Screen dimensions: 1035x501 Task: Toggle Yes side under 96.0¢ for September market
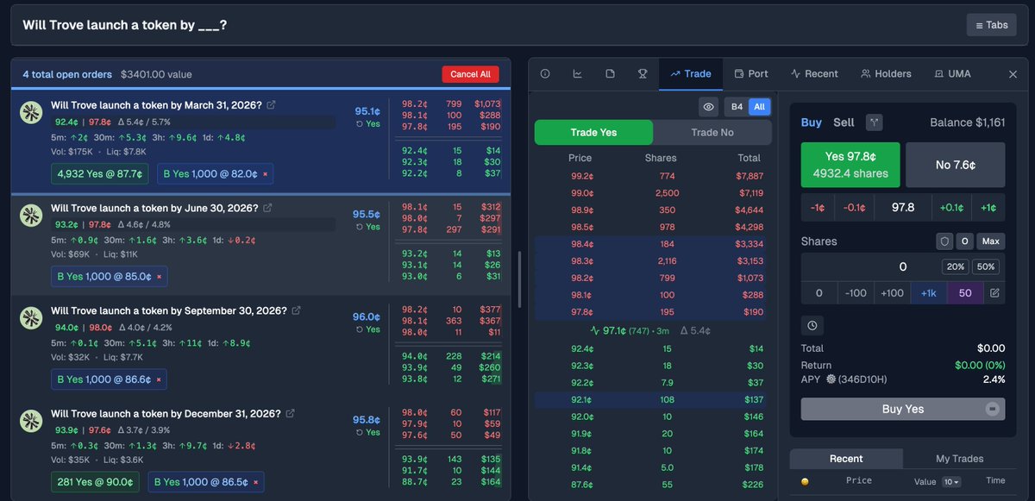tap(368, 329)
